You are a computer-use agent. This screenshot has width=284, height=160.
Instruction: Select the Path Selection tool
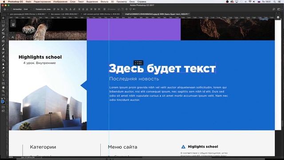click(x=3, y=80)
